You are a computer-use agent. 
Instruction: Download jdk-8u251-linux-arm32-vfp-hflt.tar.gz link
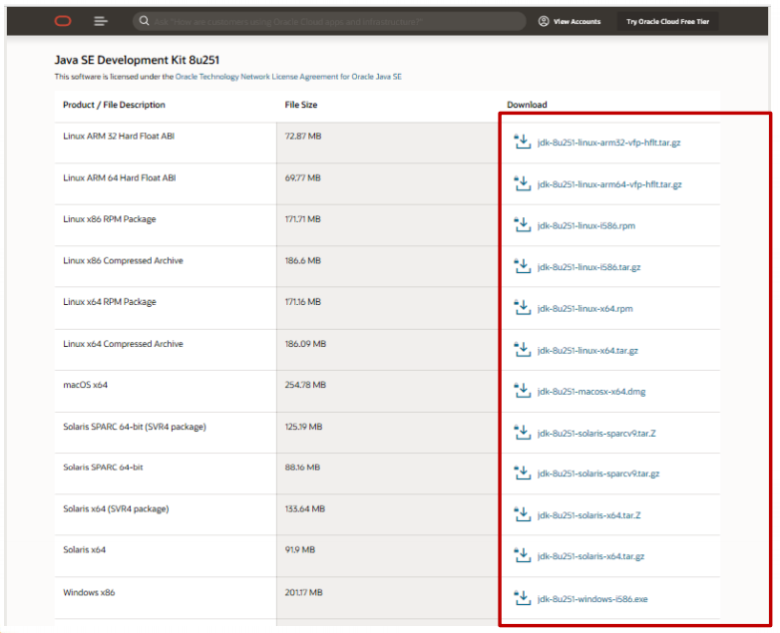(x=608, y=143)
